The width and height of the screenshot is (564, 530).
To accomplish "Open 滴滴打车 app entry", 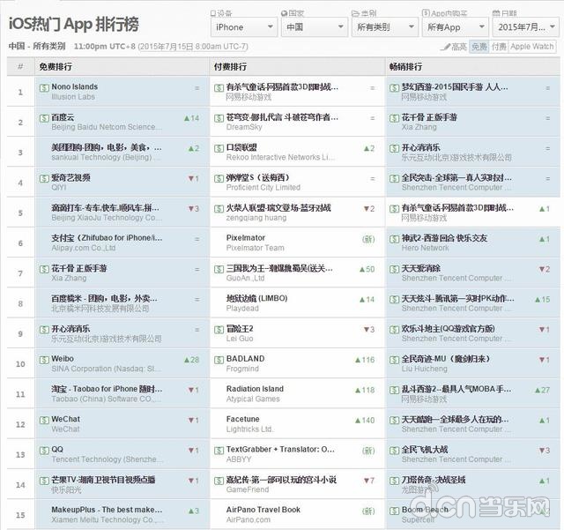I will [x=105, y=208].
